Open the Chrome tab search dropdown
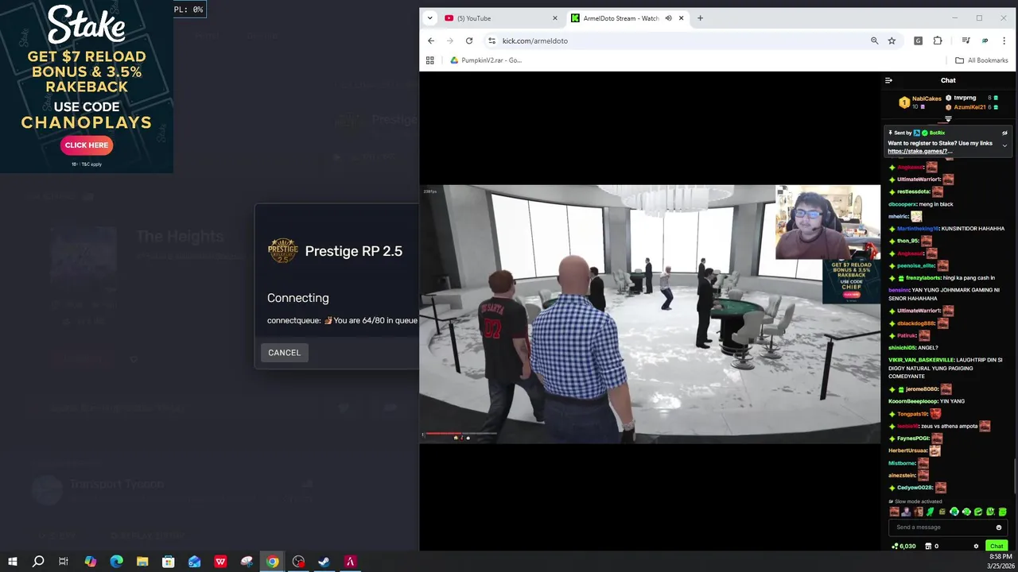The image size is (1018, 572). [x=429, y=18]
